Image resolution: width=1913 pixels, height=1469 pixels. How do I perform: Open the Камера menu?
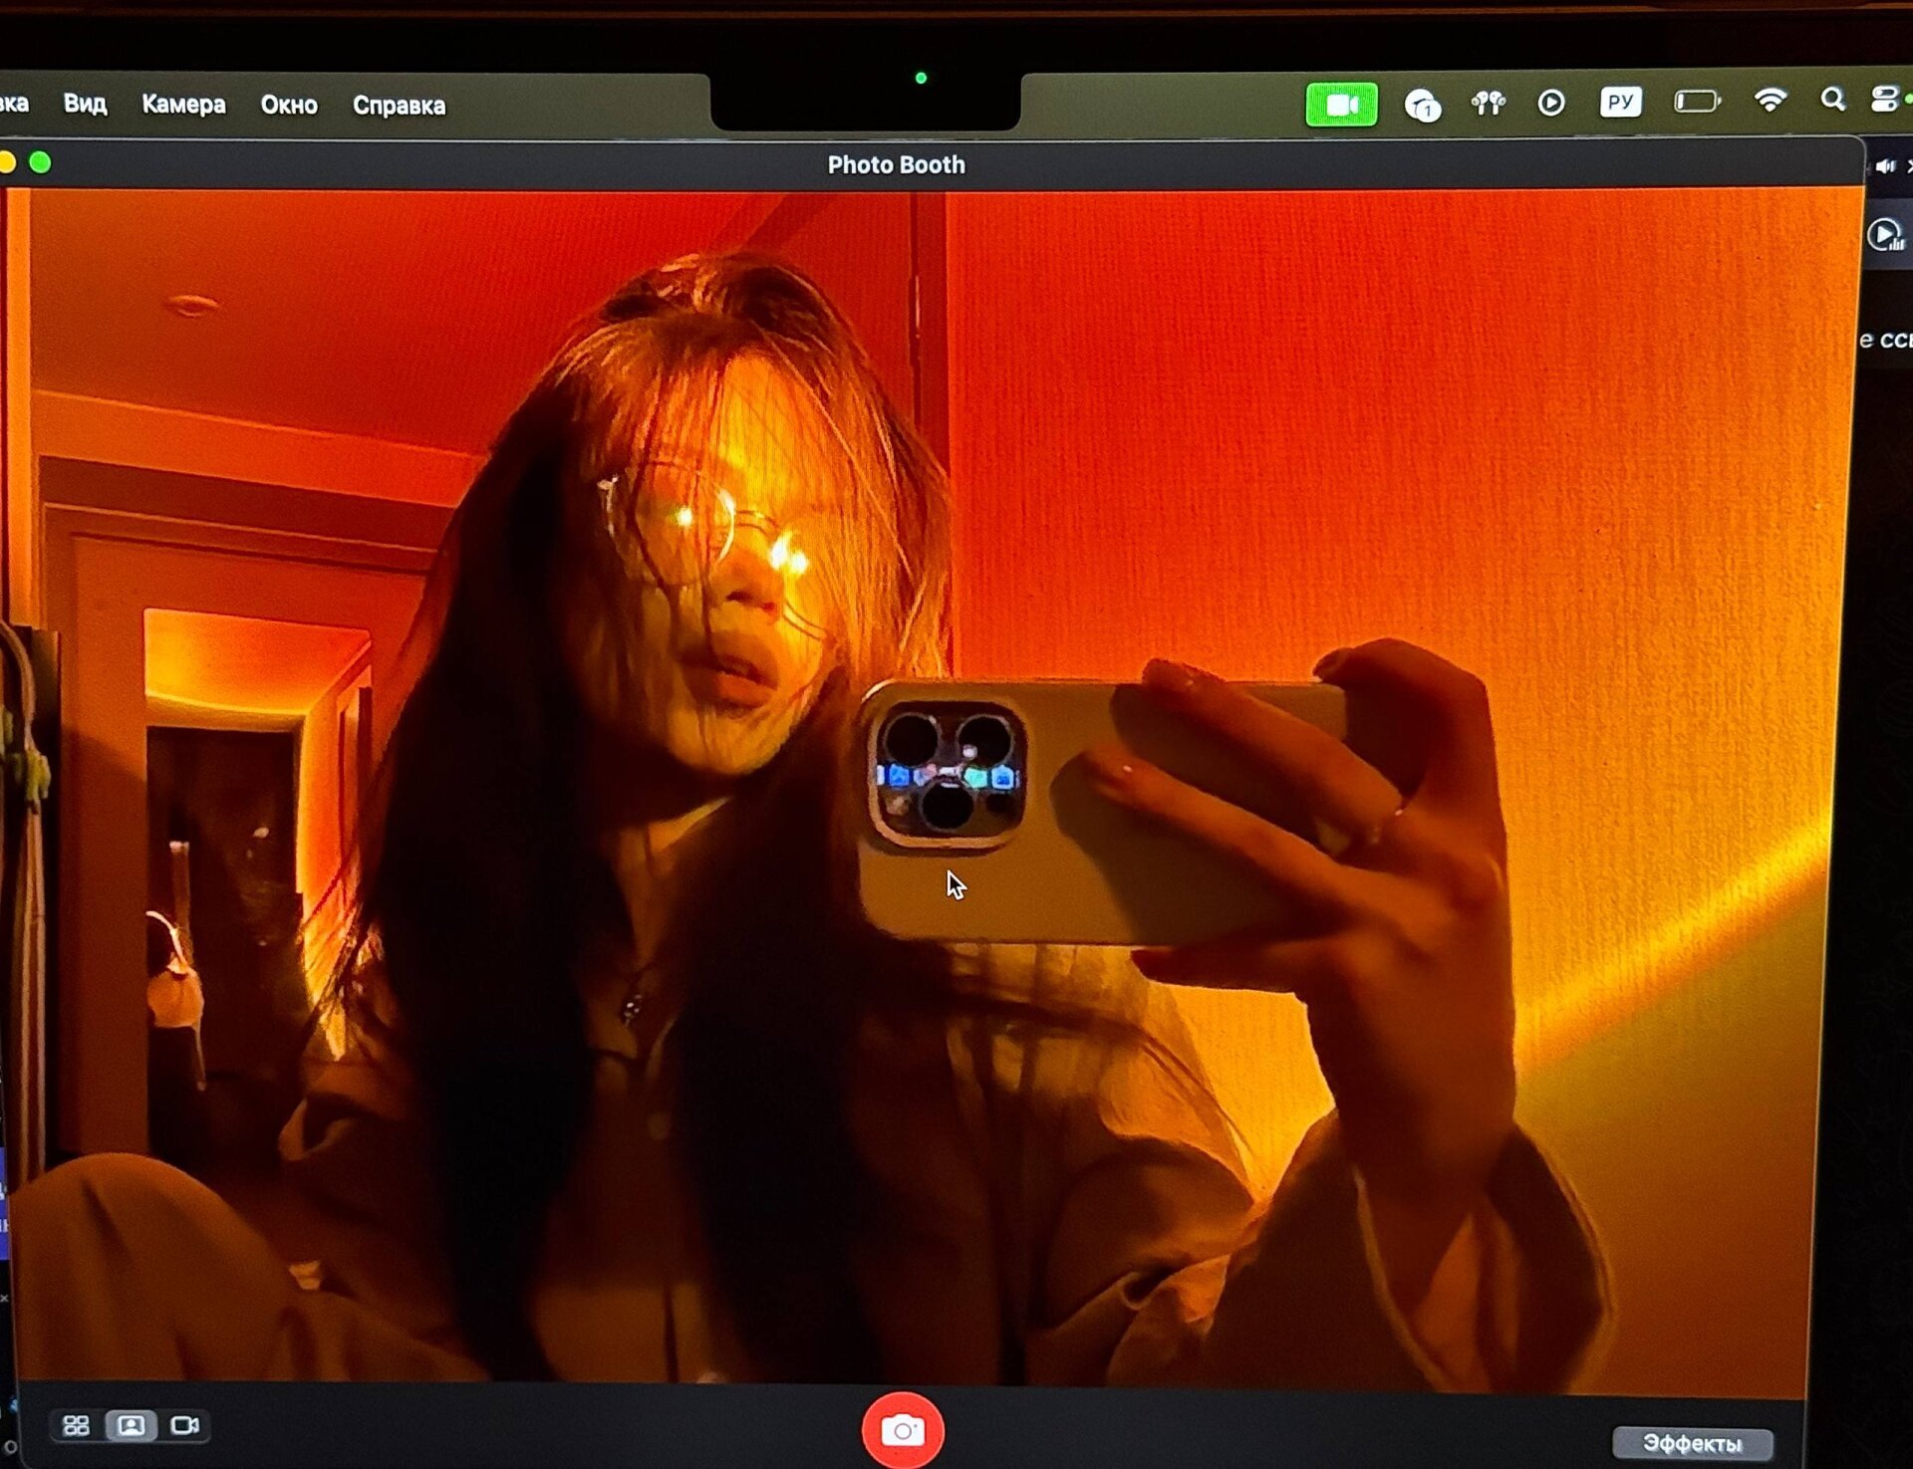183,105
